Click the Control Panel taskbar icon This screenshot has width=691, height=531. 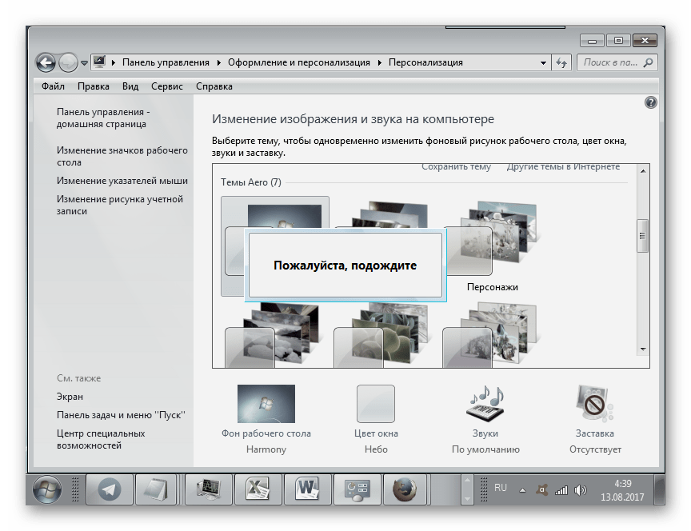coord(357,489)
